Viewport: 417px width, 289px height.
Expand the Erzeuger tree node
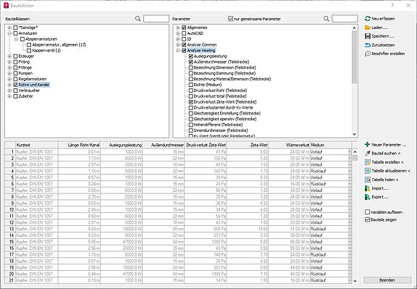(9, 56)
